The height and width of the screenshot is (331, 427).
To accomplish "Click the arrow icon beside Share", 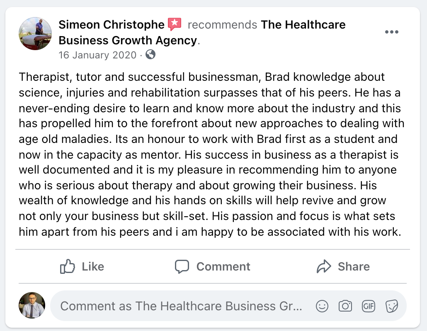I will [x=324, y=266].
